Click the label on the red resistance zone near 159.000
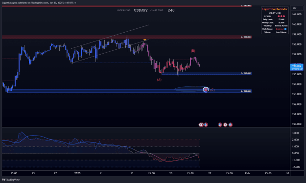Image resolution: width=306 pixels, height=183 pixels. 246,37
